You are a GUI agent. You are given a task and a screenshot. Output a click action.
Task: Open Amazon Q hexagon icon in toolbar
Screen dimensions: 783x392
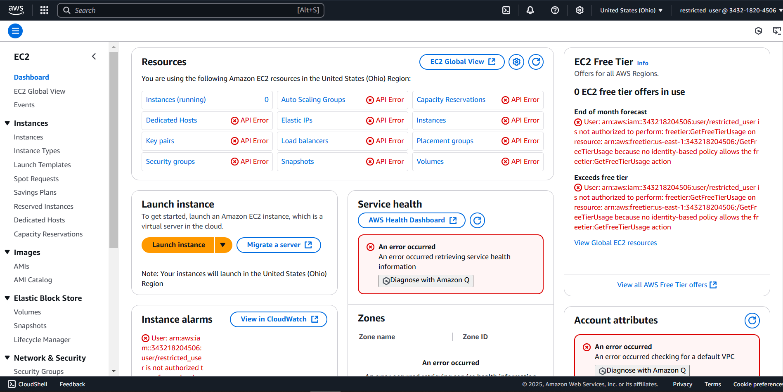coord(758,31)
